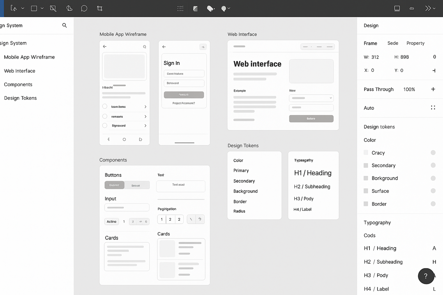Open the help question mark button
The width and height of the screenshot is (443, 295).
[x=426, y=276]
